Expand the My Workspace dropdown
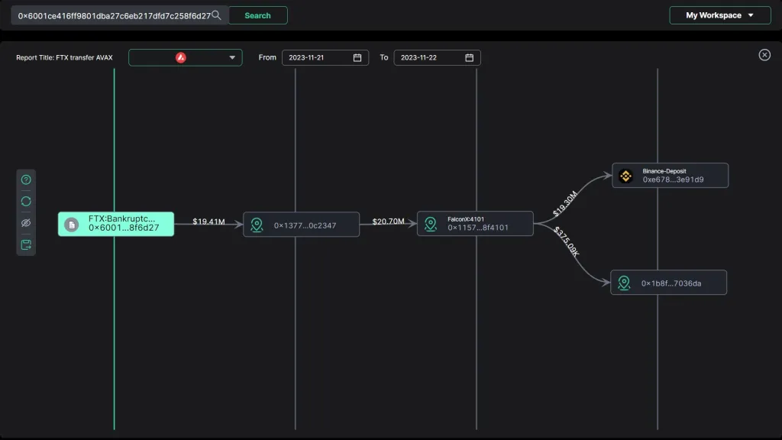 (719, 15)
